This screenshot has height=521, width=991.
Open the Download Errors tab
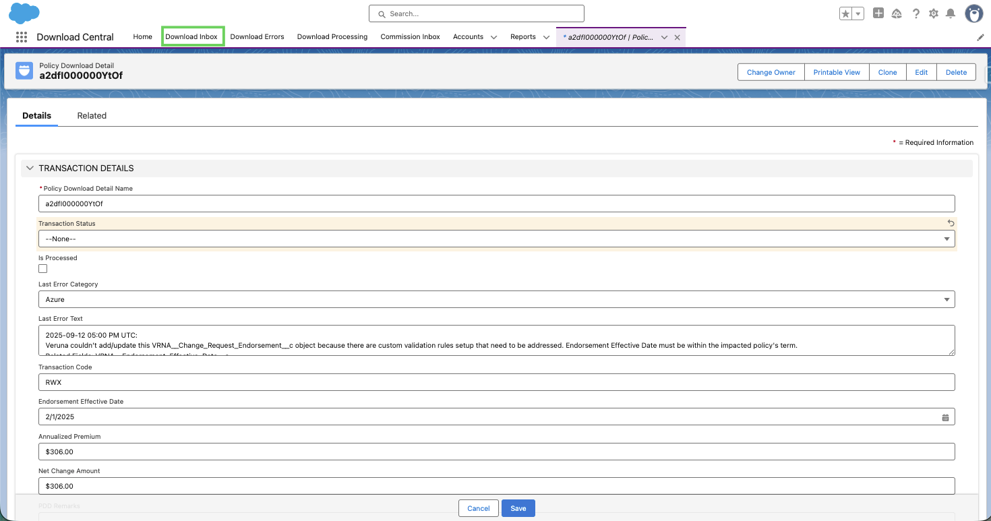tap(257, 37)
